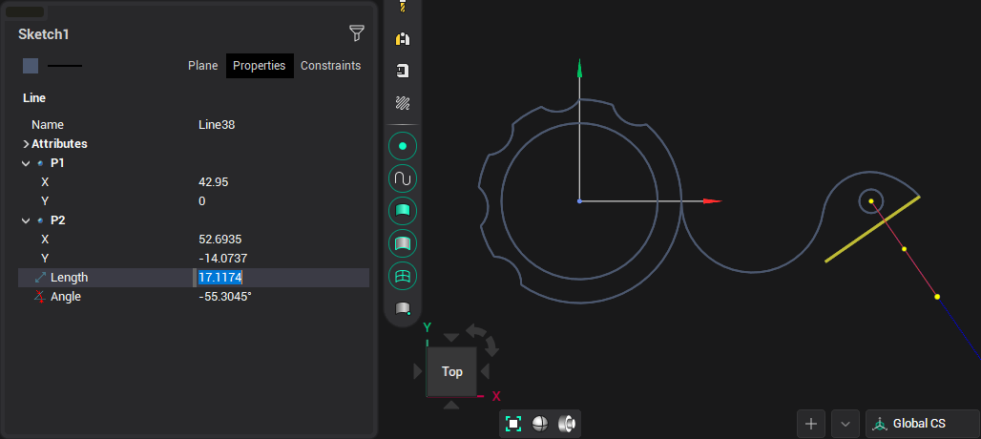The width and height of the screenshot is (981, 439).
Task: Click the sketch color swatch square
Action: coord(31,66)
